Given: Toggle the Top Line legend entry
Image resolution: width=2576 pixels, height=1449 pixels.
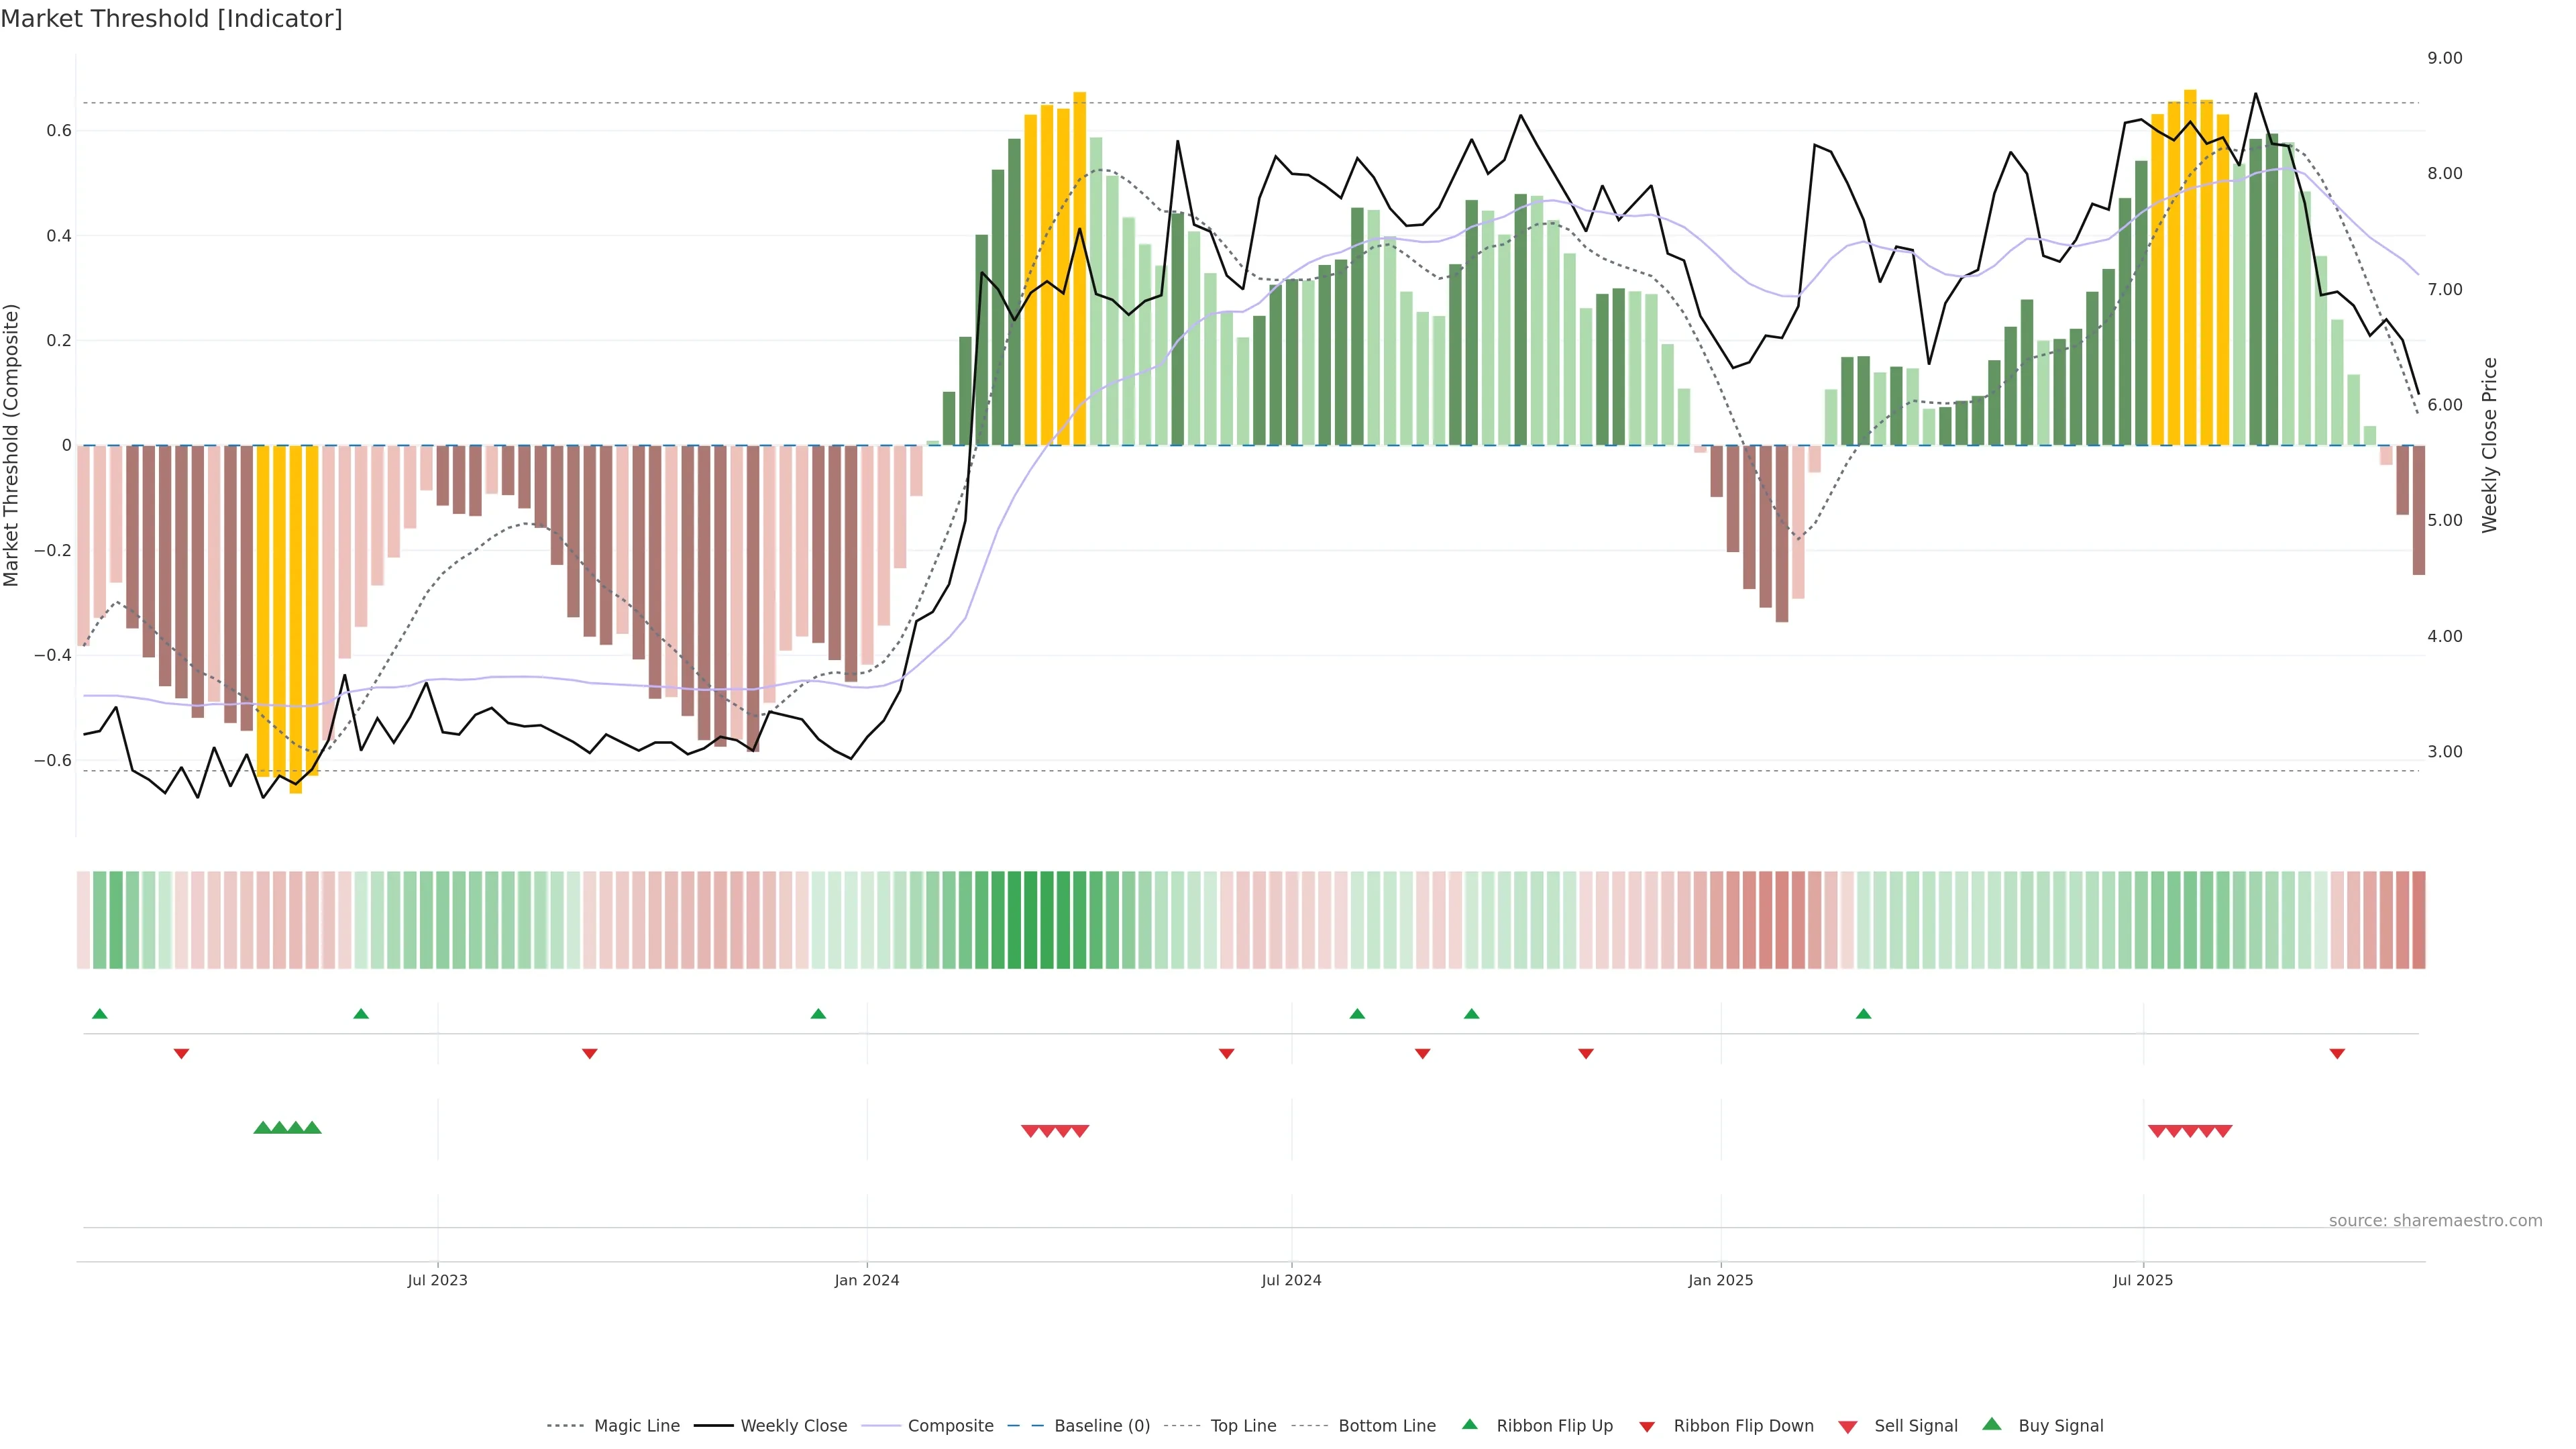Looking at the screenshot, I should click(x=1243, y=1426).
